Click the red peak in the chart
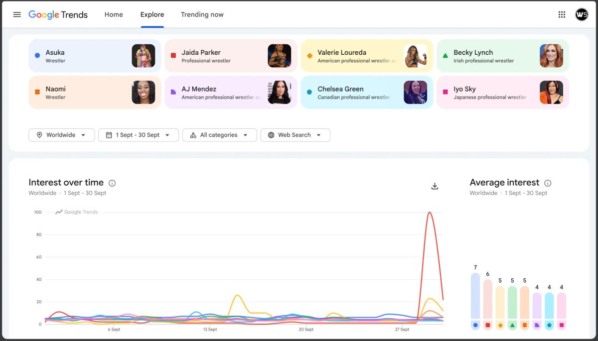The image size is (598, 341). 429,213
